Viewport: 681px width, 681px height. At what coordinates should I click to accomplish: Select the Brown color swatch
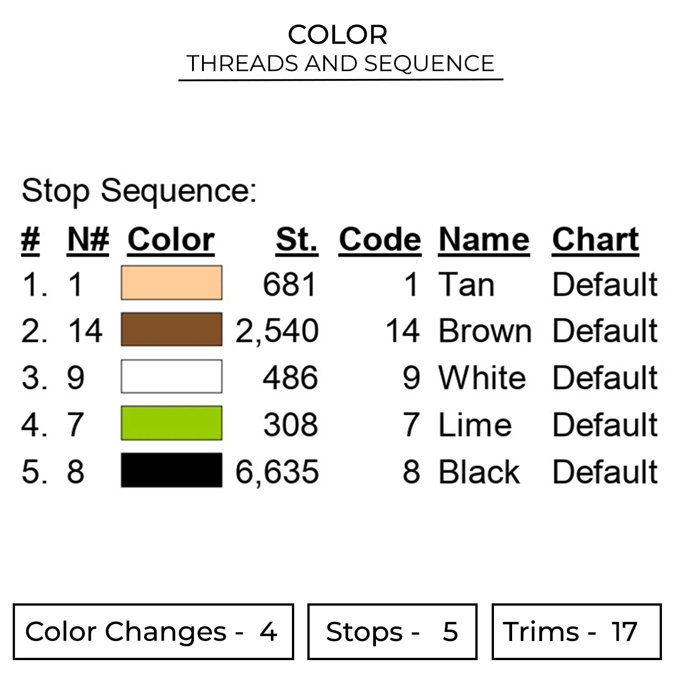(x=172, y=330)
